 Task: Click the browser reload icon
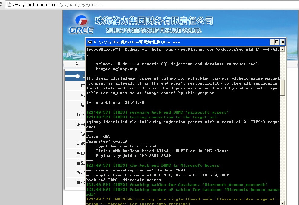pos(1,4)
